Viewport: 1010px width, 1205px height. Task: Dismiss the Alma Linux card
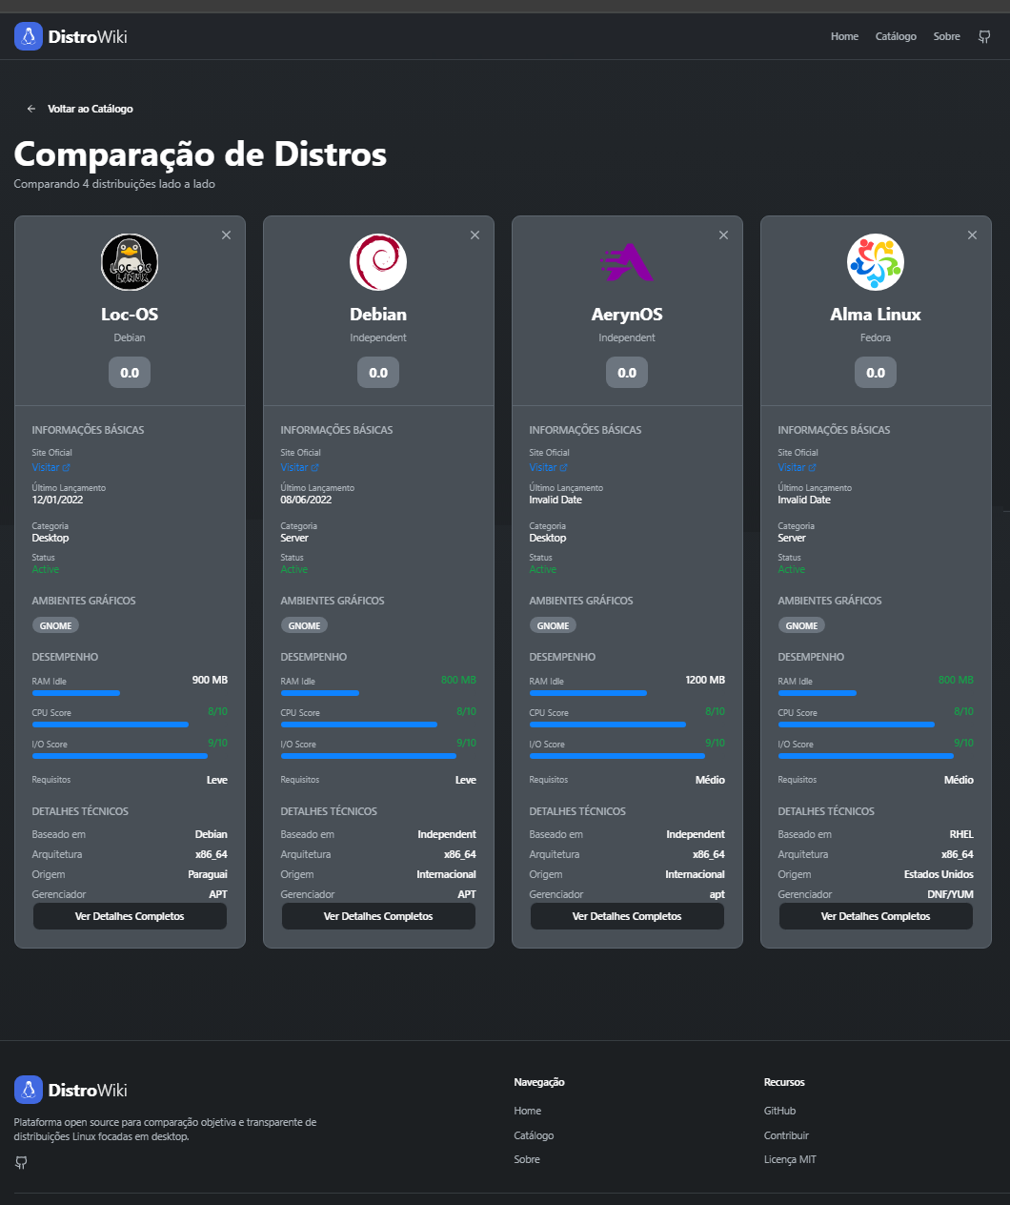[x=972, y=235]
